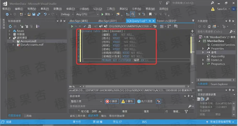Click the Open File folder icon
The width and height of the screenshot is (238, 126).
(x=29, y=14)
